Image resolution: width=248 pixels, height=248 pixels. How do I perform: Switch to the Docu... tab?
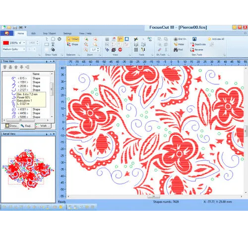tap(11, 125)
